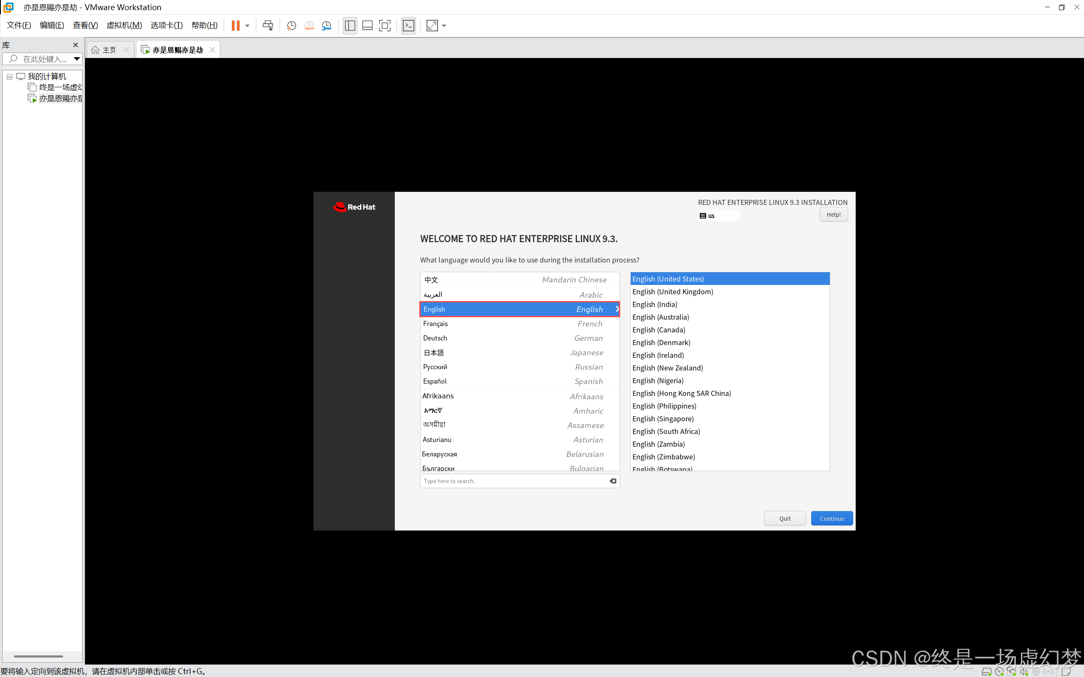The image size is (1084, 677).
Task: Click the revert to snapshot icon
Action: [309, 25]
